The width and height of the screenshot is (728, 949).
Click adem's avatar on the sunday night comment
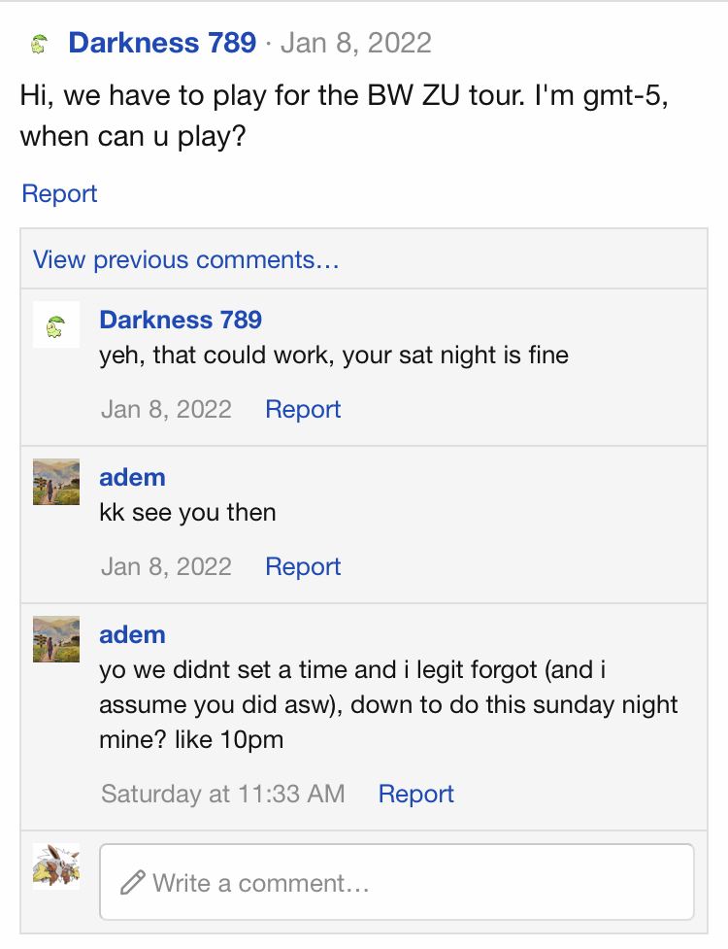56,639
